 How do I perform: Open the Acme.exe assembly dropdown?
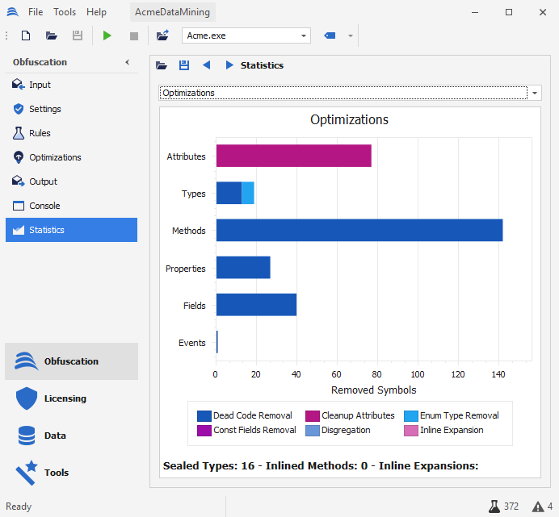click(x=304, y=35)
